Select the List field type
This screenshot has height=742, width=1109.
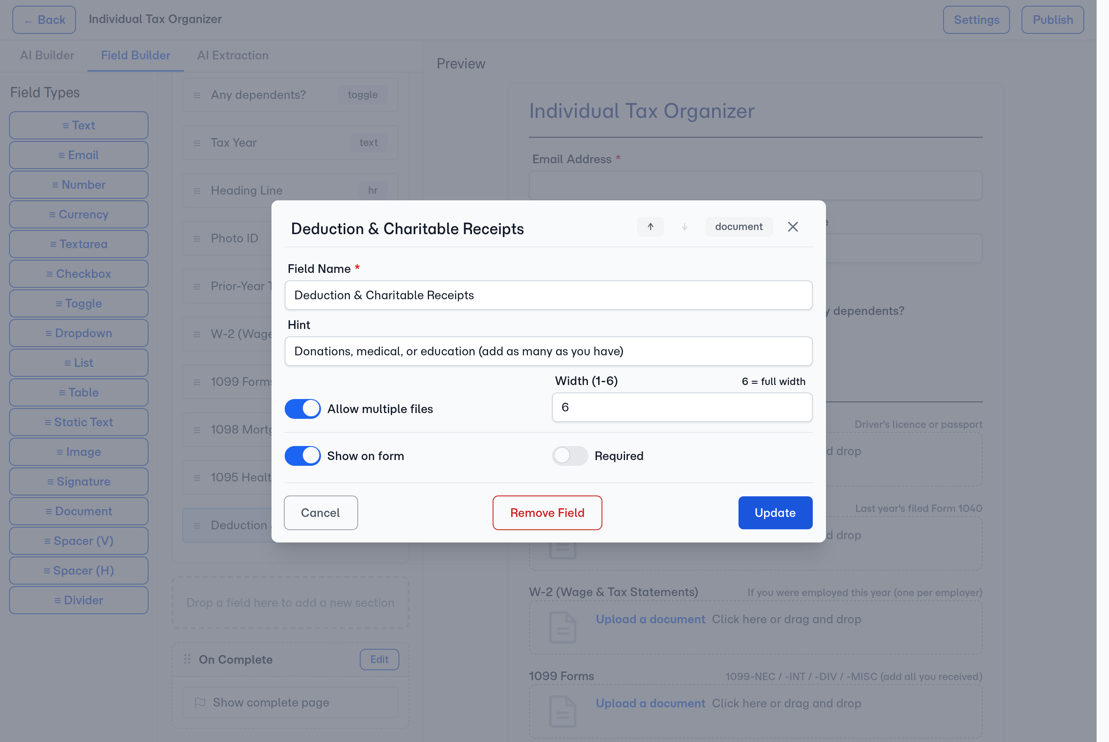pos(79,363)
